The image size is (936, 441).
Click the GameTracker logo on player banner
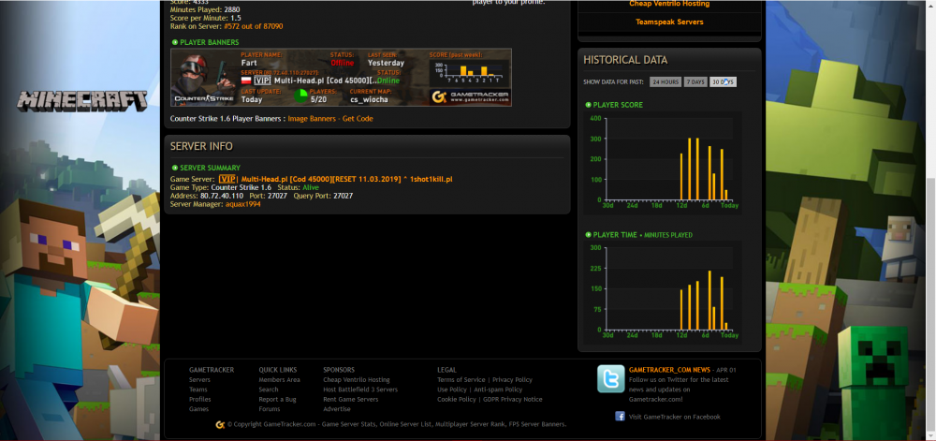tap(470, 96)
